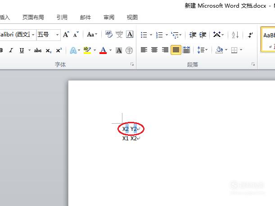Viewport: 275px width, 206px height.
Task: Click the Increase Indent icon
Action: coord(203,35)
